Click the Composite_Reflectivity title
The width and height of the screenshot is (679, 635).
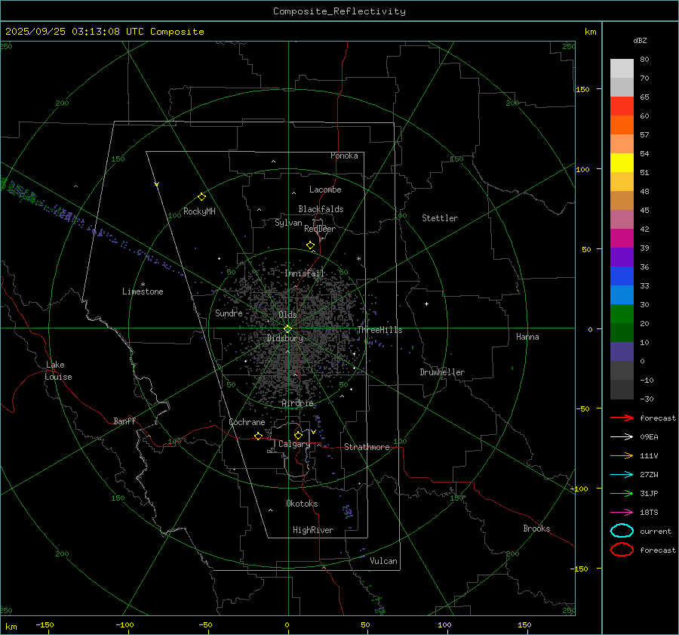[x=339, y=11]
